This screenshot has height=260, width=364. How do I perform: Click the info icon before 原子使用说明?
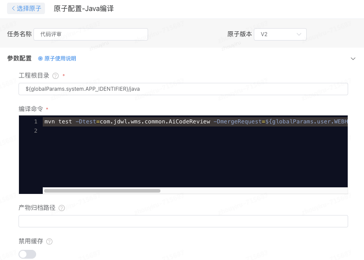pos(40,58)
